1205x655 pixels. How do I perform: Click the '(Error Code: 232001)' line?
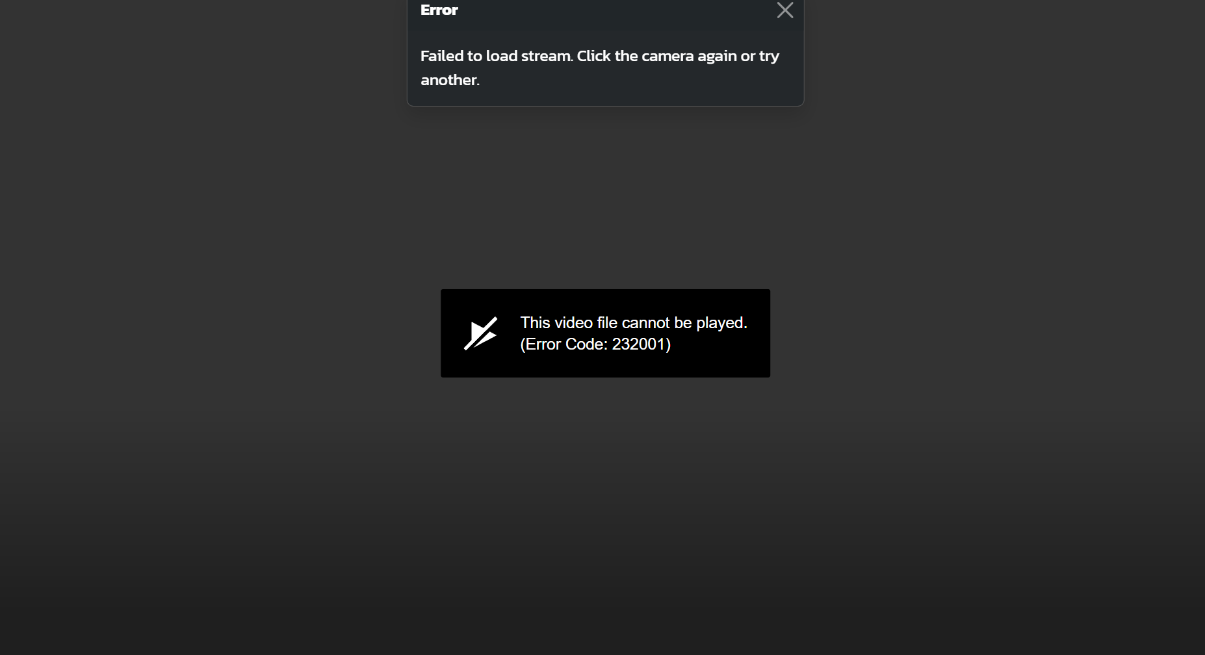595,344
